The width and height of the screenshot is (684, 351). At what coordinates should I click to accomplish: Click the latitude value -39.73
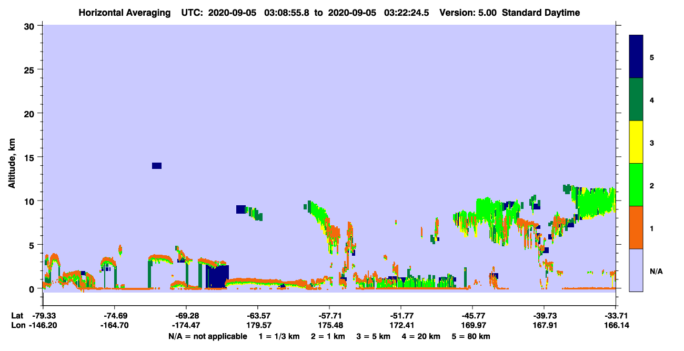click(x=544, y=316)
